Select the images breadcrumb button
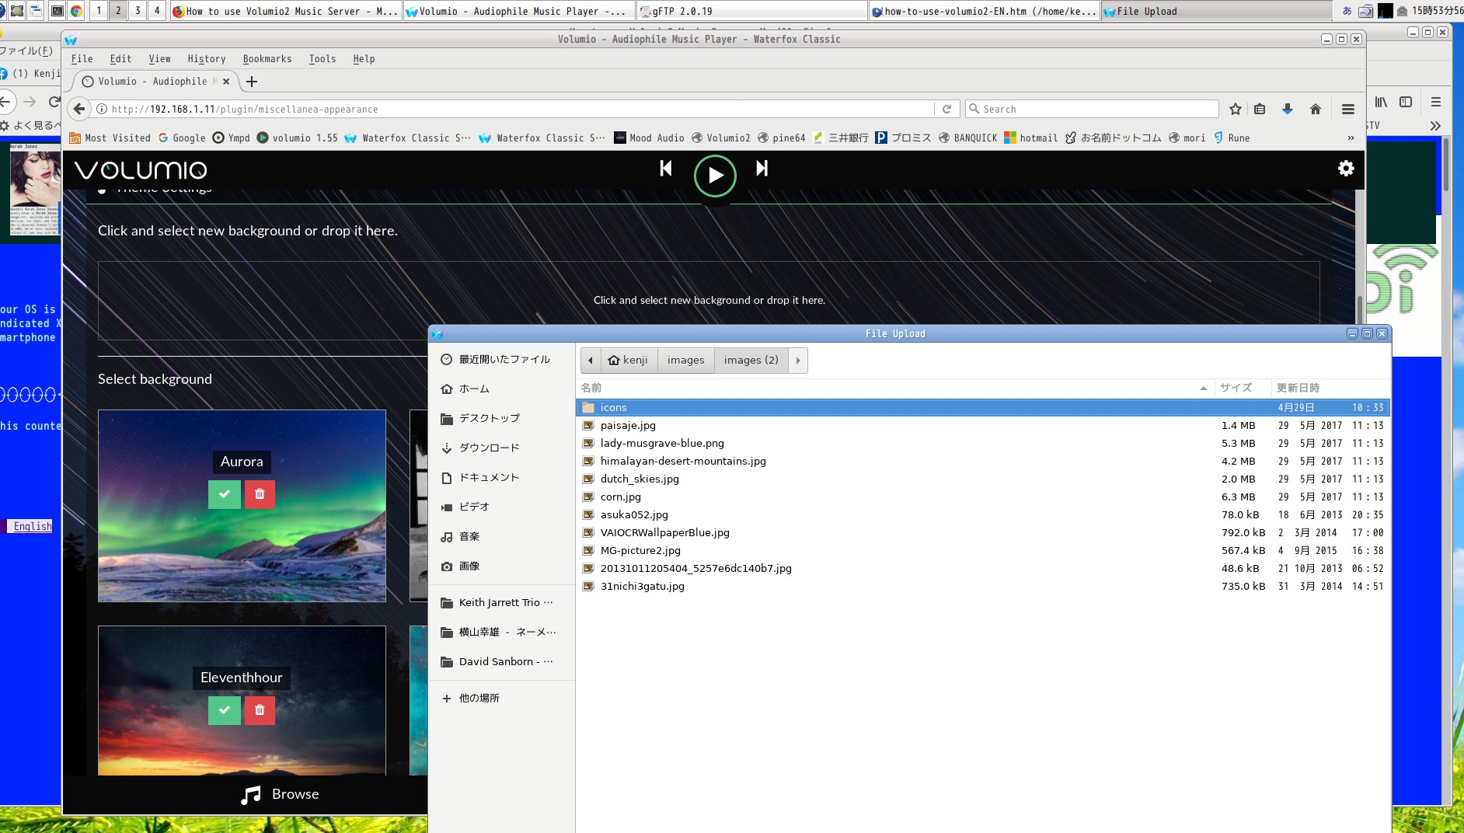The width and height of the screenshot is (1464, 833). pos(685,361)
